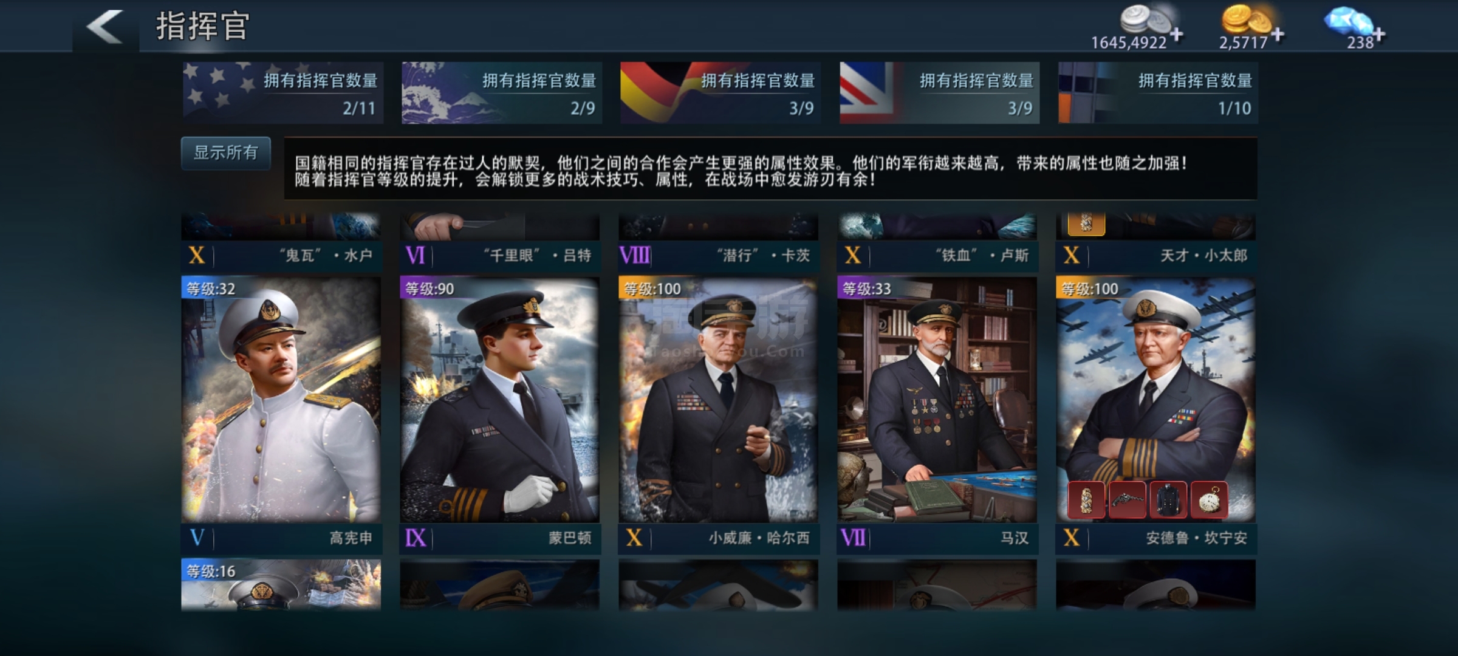This screenshot has width=1458, height=656.
Task: Select the American flag commanders tab 2/11
Action: (283, 93)
